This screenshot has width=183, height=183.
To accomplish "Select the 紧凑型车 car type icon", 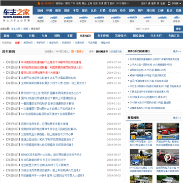I will 68,19.
